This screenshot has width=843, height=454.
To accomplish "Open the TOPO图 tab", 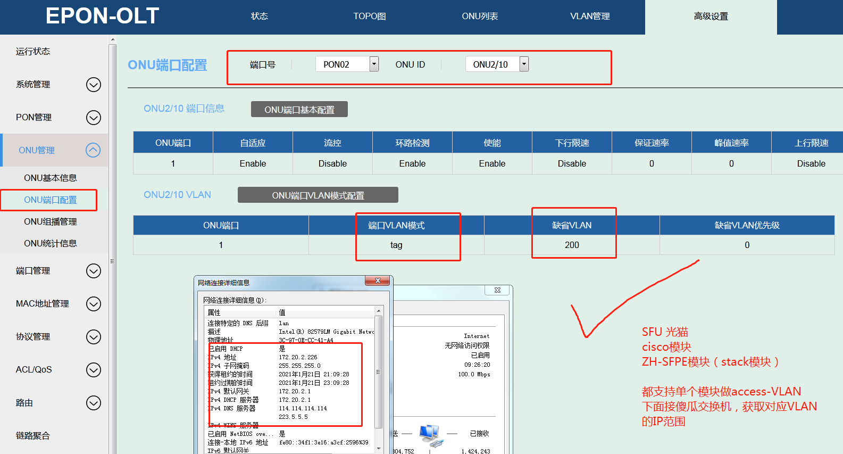I will tap(370, 16).
